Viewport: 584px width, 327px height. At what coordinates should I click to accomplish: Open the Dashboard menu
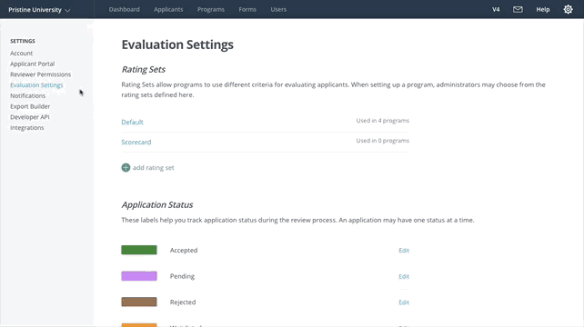[x=124, y=9]
